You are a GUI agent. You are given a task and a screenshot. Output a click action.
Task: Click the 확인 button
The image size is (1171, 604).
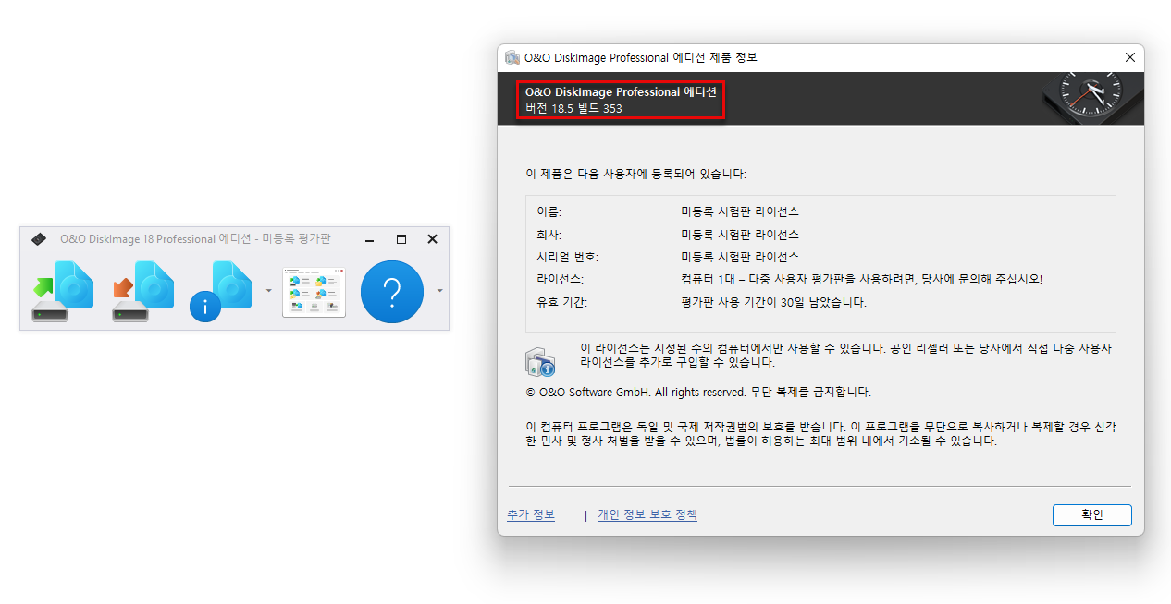click(x=1092, y=515)
